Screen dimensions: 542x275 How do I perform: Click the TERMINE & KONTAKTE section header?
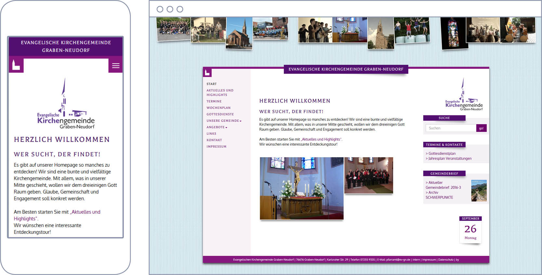444,145
